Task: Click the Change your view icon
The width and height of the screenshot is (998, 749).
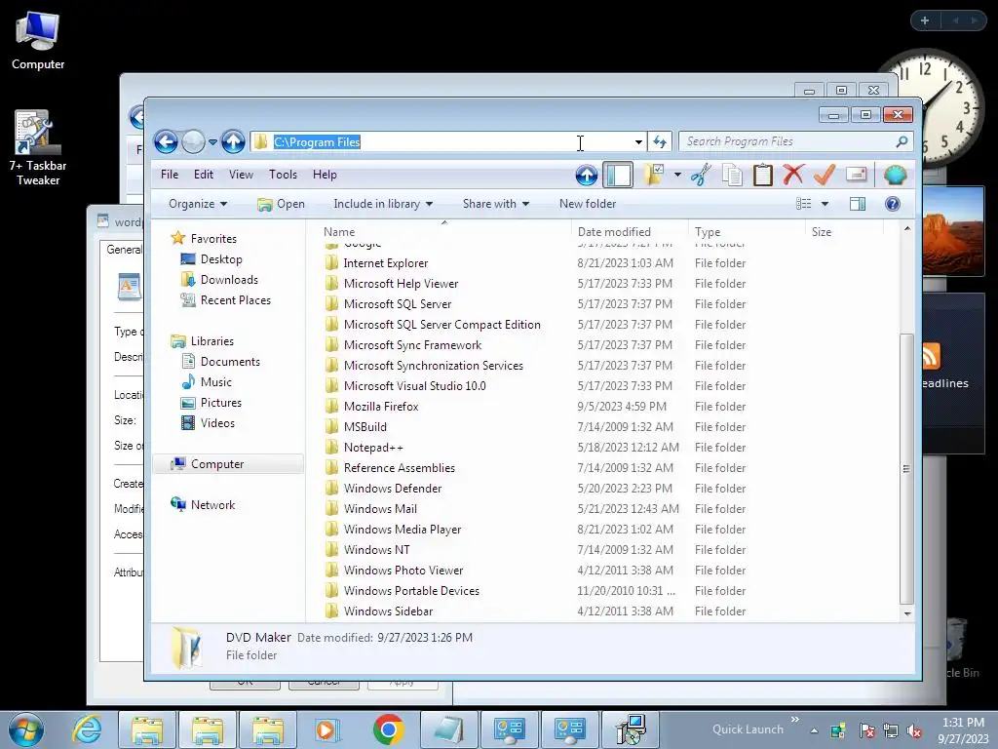Action: (804, 204)
